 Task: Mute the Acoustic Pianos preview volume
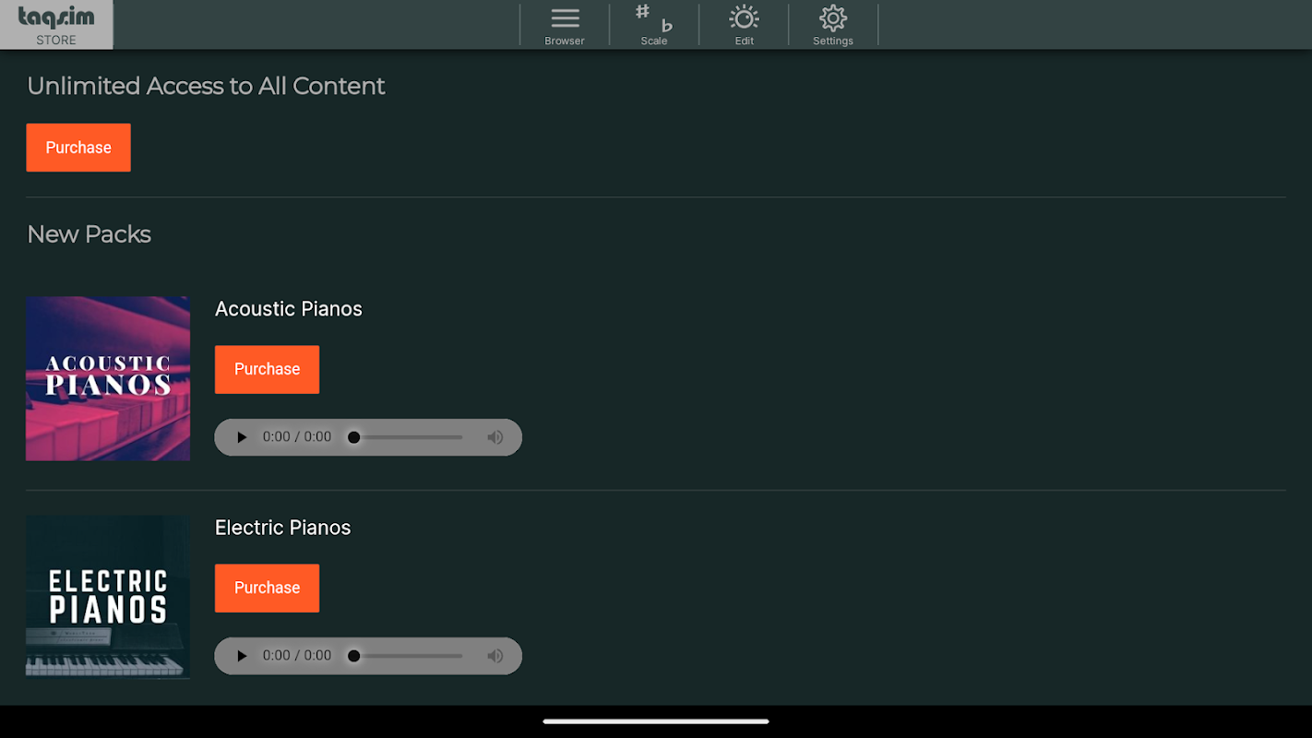click(x=495, y=437)
